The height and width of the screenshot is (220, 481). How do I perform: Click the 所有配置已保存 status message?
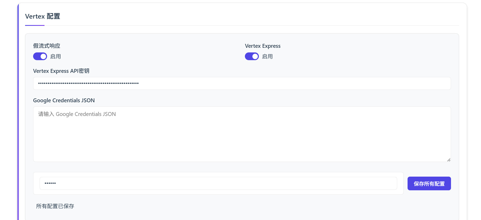55,206
